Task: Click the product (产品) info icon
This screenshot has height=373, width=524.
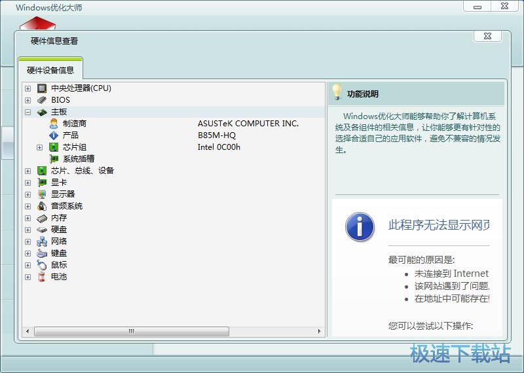Action: pyautogui.click(x=54, y=135)
